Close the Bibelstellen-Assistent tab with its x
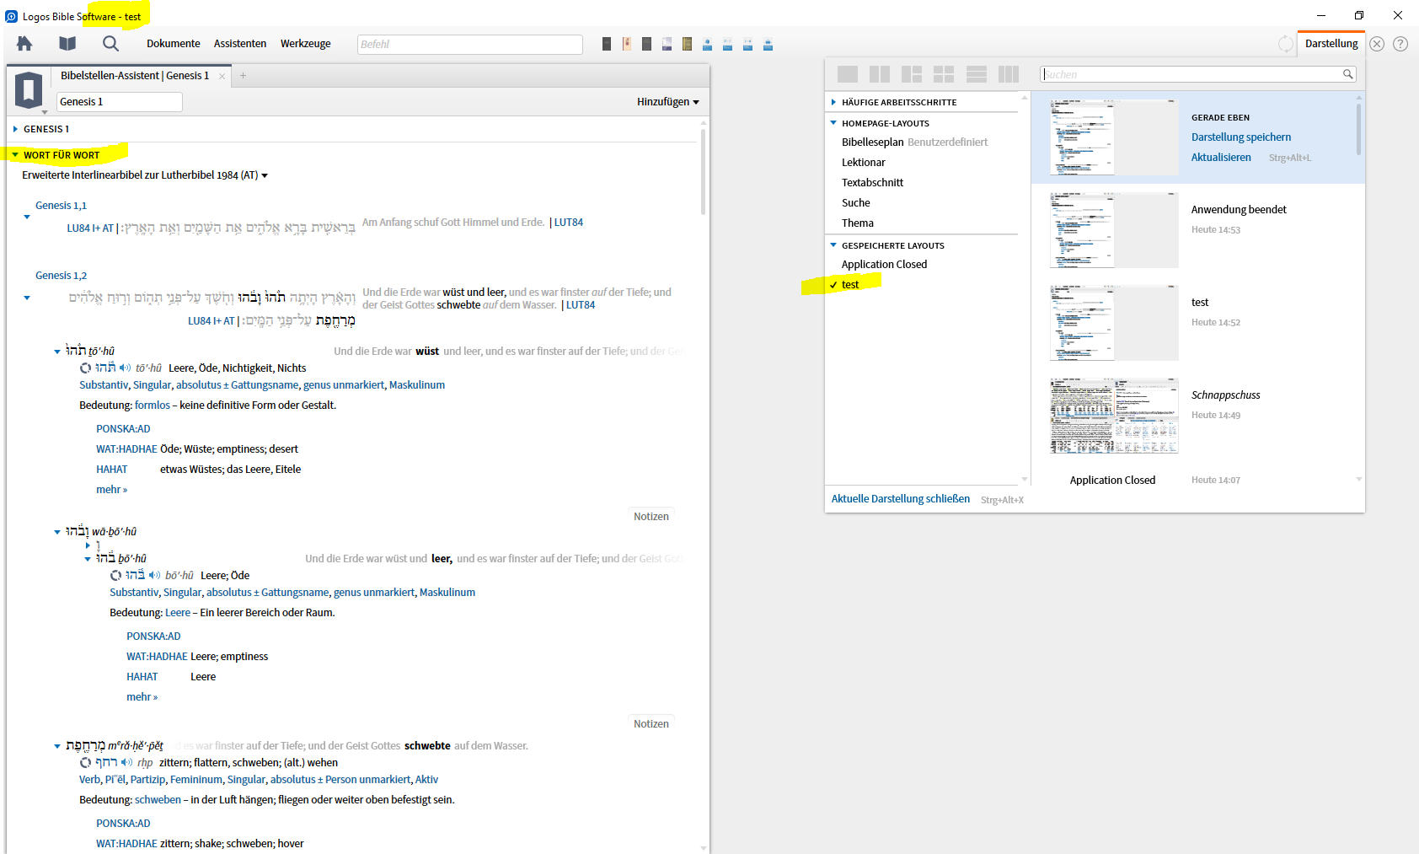The image size is (1419, 854). [x=222, y=76]
